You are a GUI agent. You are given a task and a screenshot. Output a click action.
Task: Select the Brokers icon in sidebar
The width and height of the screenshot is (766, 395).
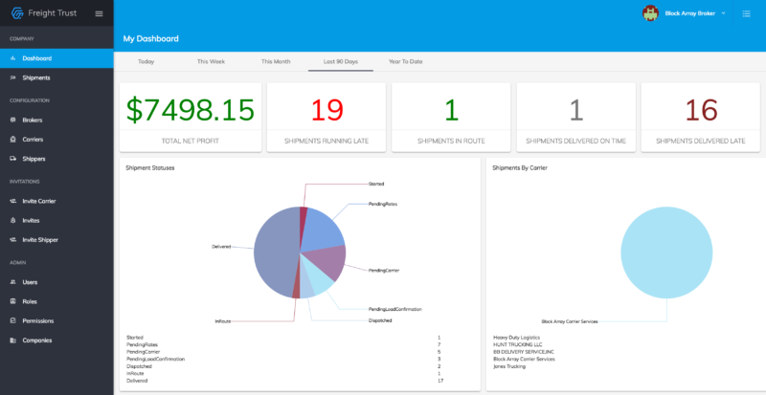pyautogui.click(x=12, y=120)
